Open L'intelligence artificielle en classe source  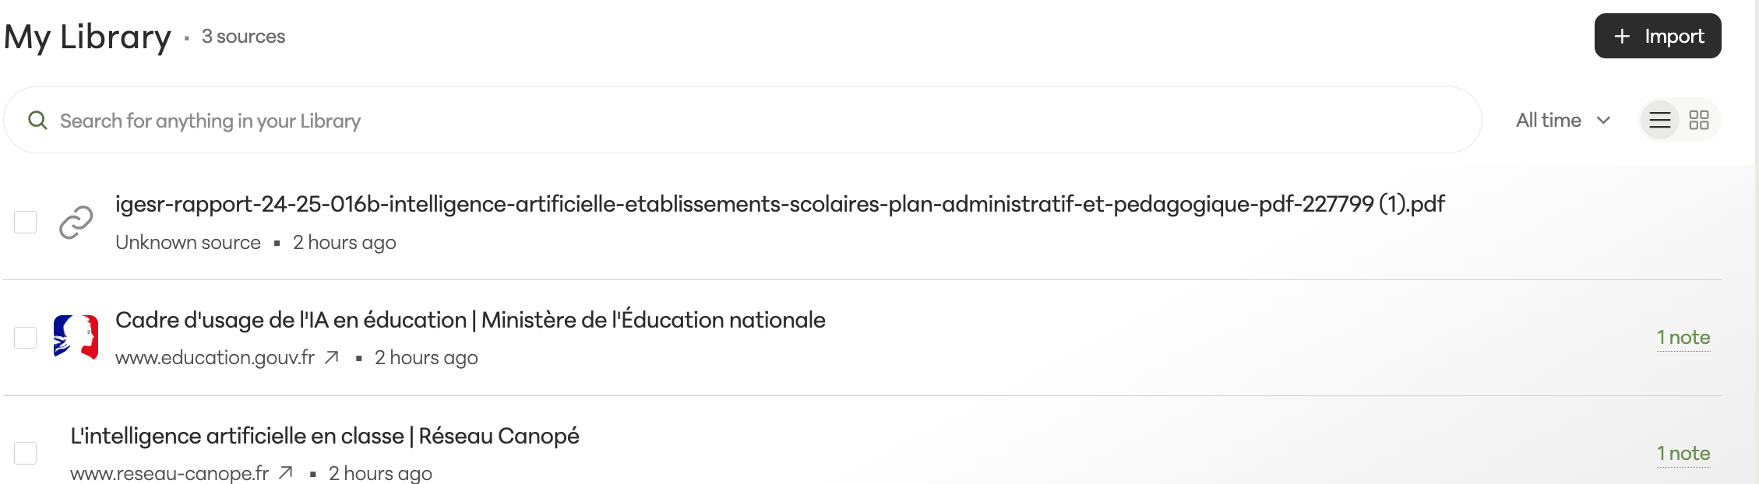click(324, 436)
